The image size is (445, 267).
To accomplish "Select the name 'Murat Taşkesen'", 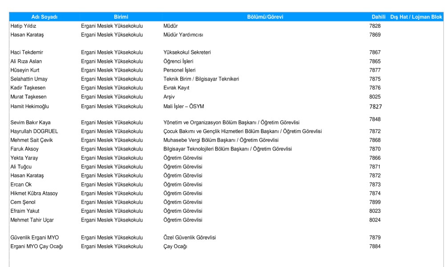I will click(28, 97).
